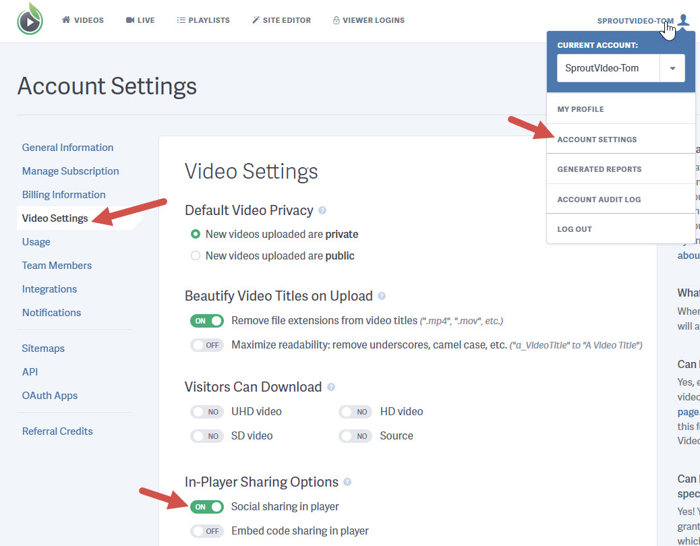The image size is (700, 546).
Task: Open Team Members page
Action: pyautogui.click(x=57, y=266)
